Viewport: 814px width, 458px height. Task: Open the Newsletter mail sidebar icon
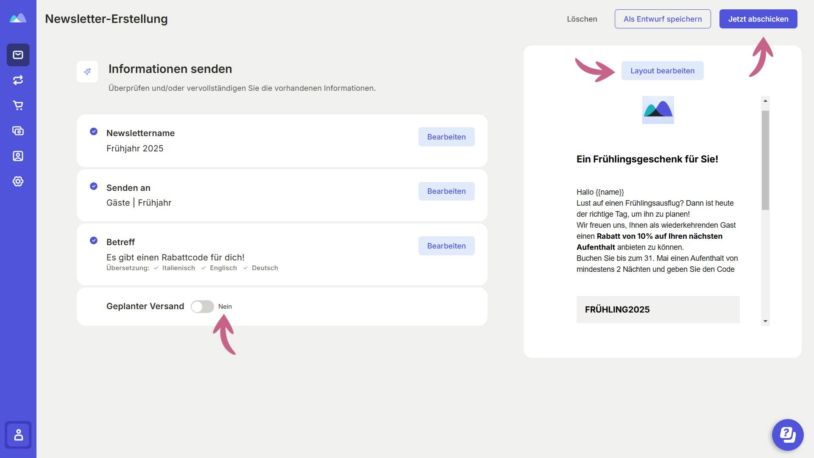[18, 55]
